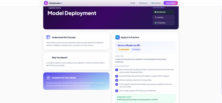The height and width of the screenshot is (103, 222).
Task: Click the OBJECTIVE label
Action: [x=120, y=56]
